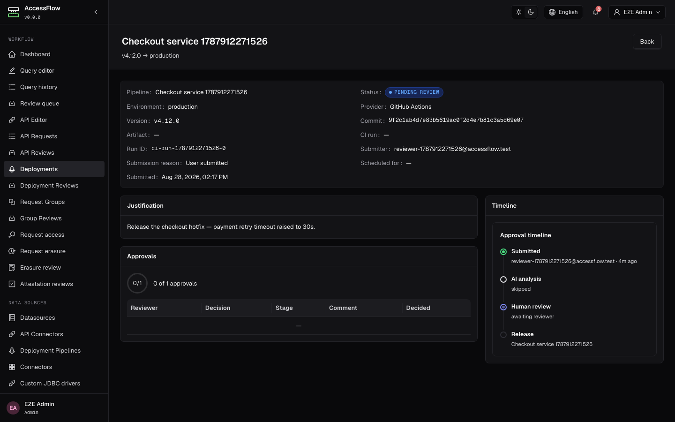Click the Back button
Screen dimensions: 675x422
[x=647, y=41]
